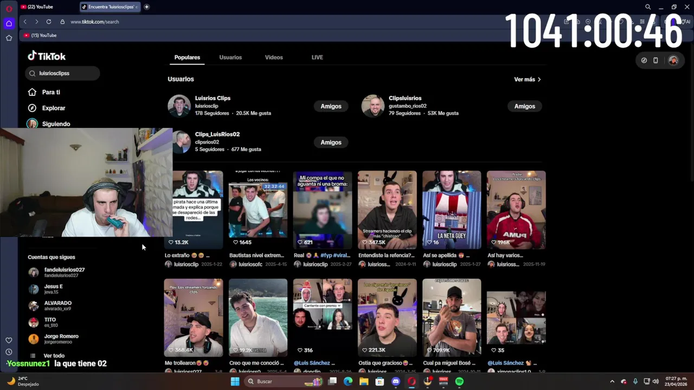
Task: Switch to the Usuarios tab
Action: tap(230, 57)
